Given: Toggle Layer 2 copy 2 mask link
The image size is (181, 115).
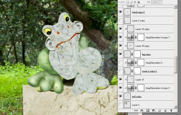Looking at the screenshot, I should (x=132, y=71).
